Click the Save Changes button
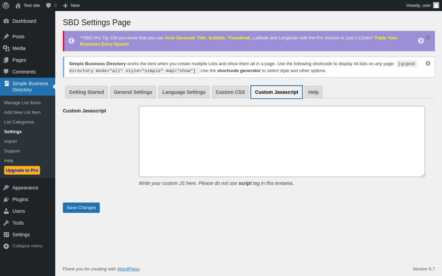Screen dimensions: 442x276 click(81, 208)
